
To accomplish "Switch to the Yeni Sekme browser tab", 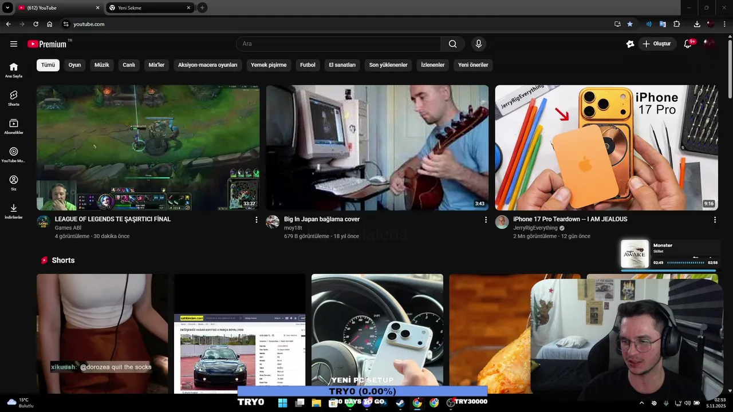I will (150, 7).
